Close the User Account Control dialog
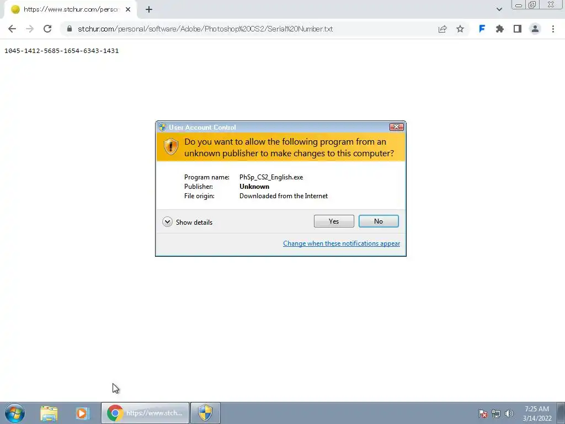This screenshot has width=565, height=424. (x=396, y=127)
